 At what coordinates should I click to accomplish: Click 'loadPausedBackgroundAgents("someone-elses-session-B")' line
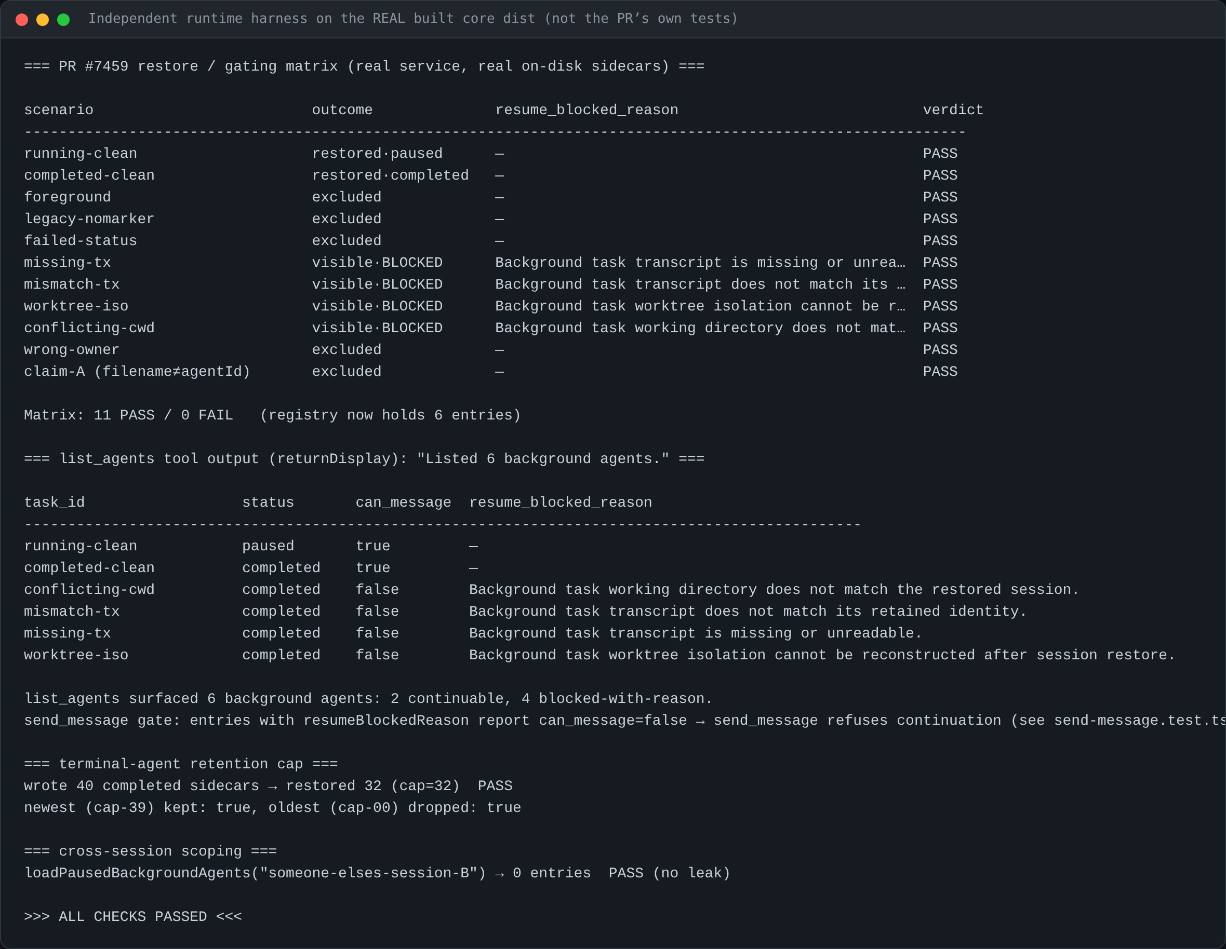tap(377, 873)
